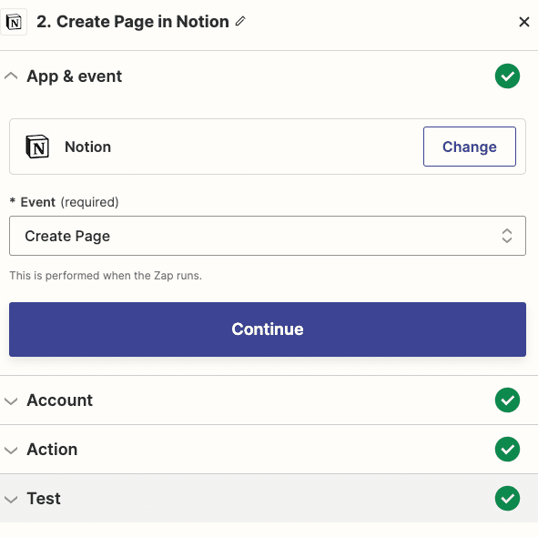The height and width of the screenshot is (537, 538).
Task: Click the green checkmark beside Account
Action: click(x=507, y=400)
